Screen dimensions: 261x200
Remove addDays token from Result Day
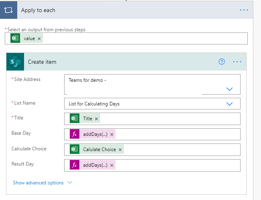[x=112, y=165]
